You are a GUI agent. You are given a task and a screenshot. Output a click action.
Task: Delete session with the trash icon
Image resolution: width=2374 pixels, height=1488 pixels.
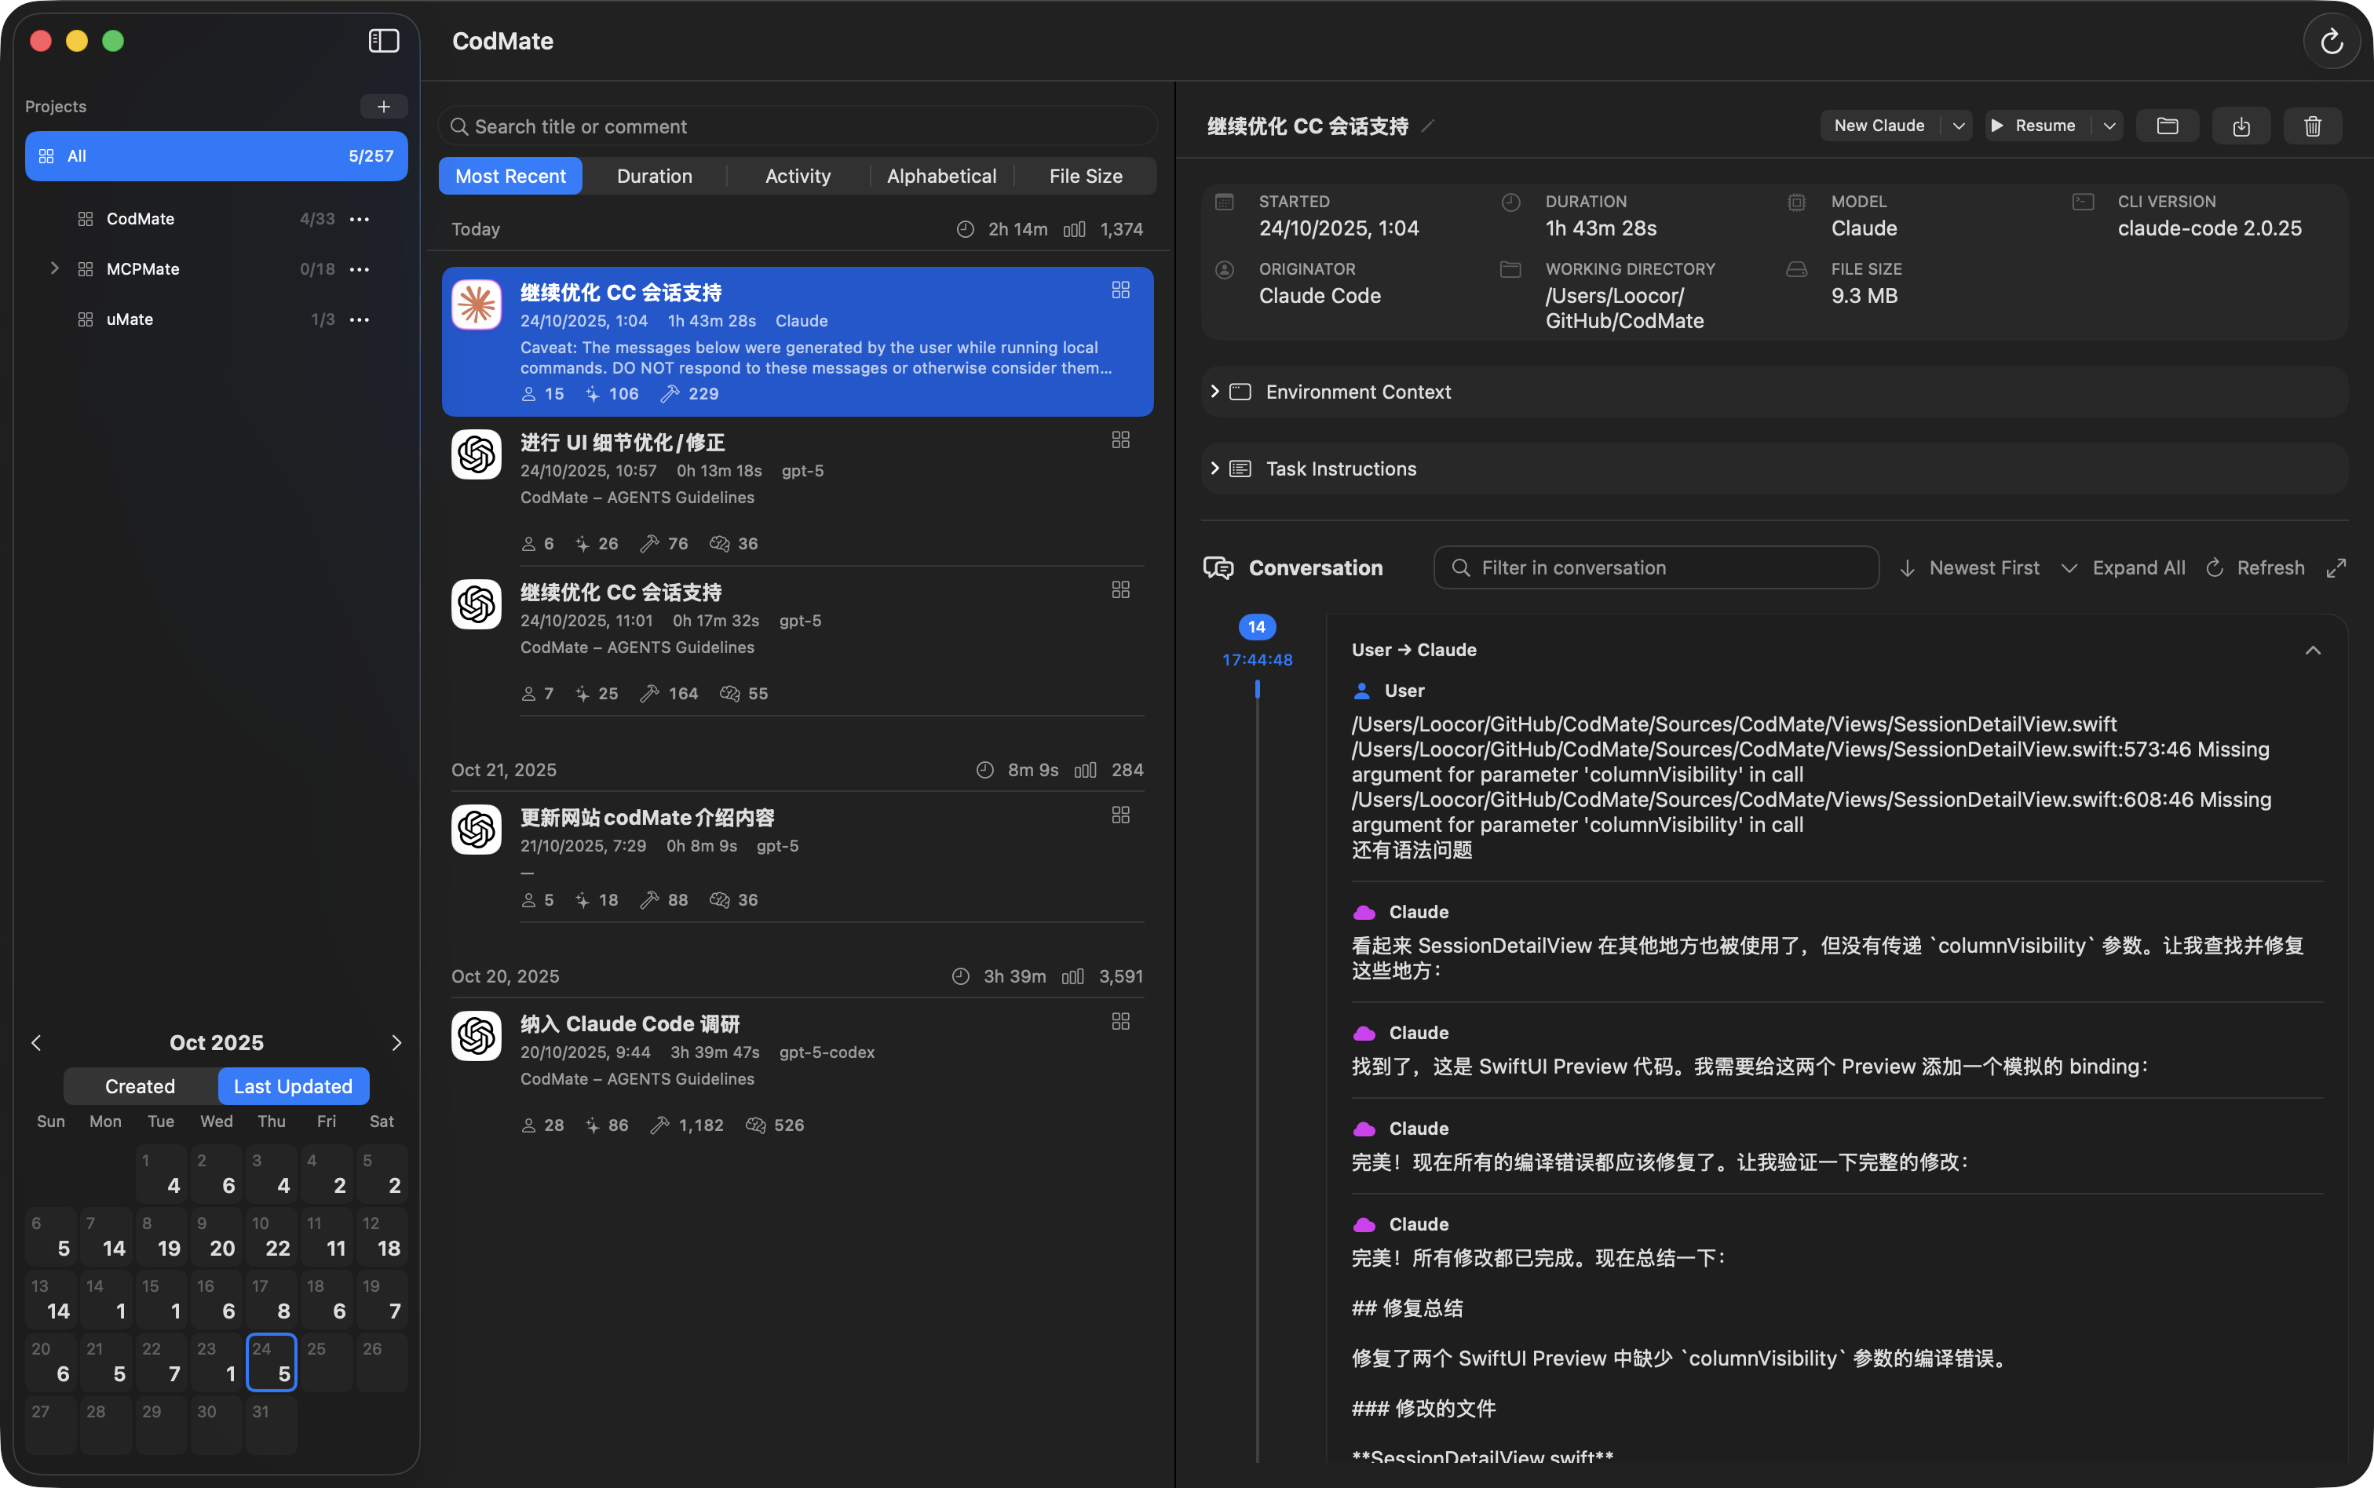tap(2313, 126)
